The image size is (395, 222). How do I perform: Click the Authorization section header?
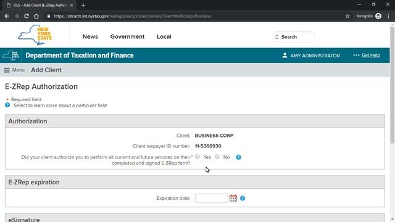(x=195, y=121)
